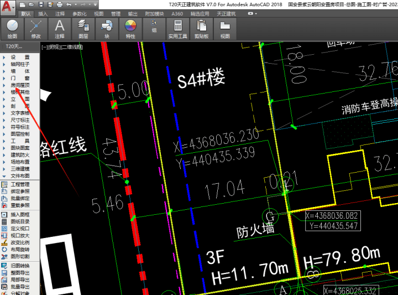Click the 批量绑定 command

pyautogui.click(x=20, y=199)
